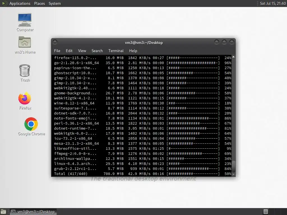Click the grub-2:2.12rc1-1.... line

[x=143, y=169]
